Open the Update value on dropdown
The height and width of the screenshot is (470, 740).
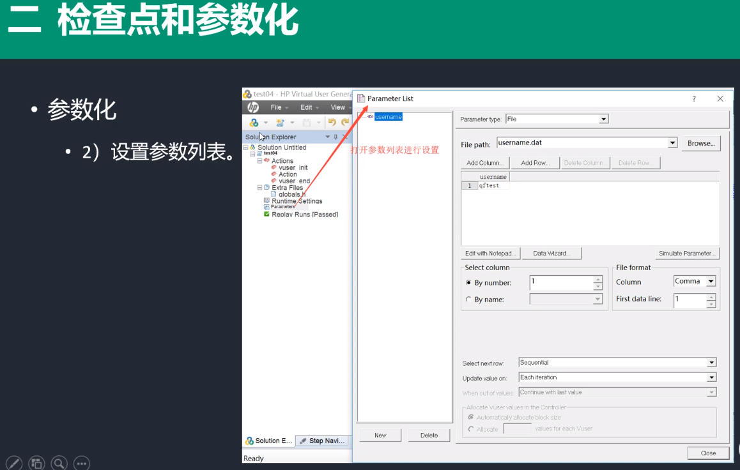click(712, 377)
